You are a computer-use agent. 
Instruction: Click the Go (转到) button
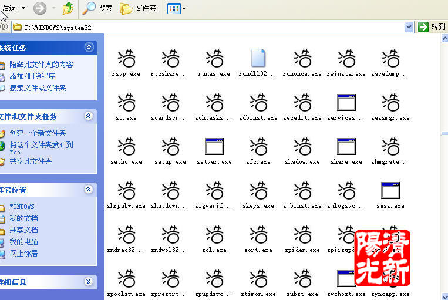point(432,27)
